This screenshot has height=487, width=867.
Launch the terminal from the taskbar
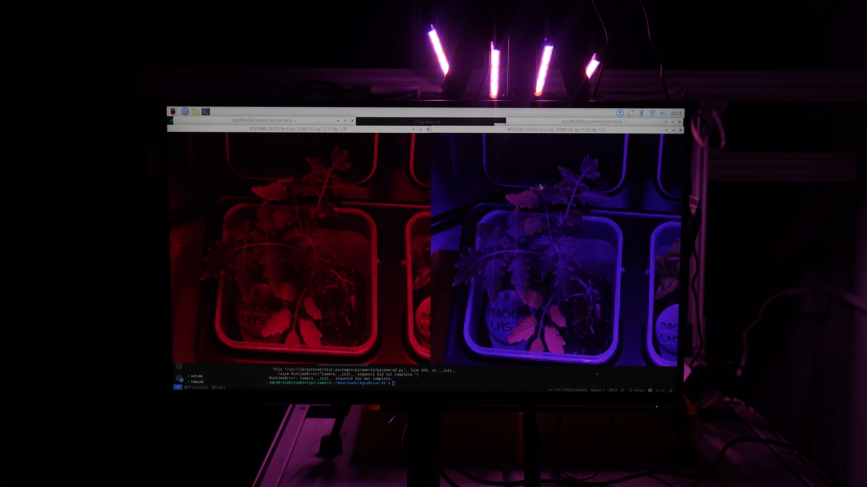tap(205, 112)
